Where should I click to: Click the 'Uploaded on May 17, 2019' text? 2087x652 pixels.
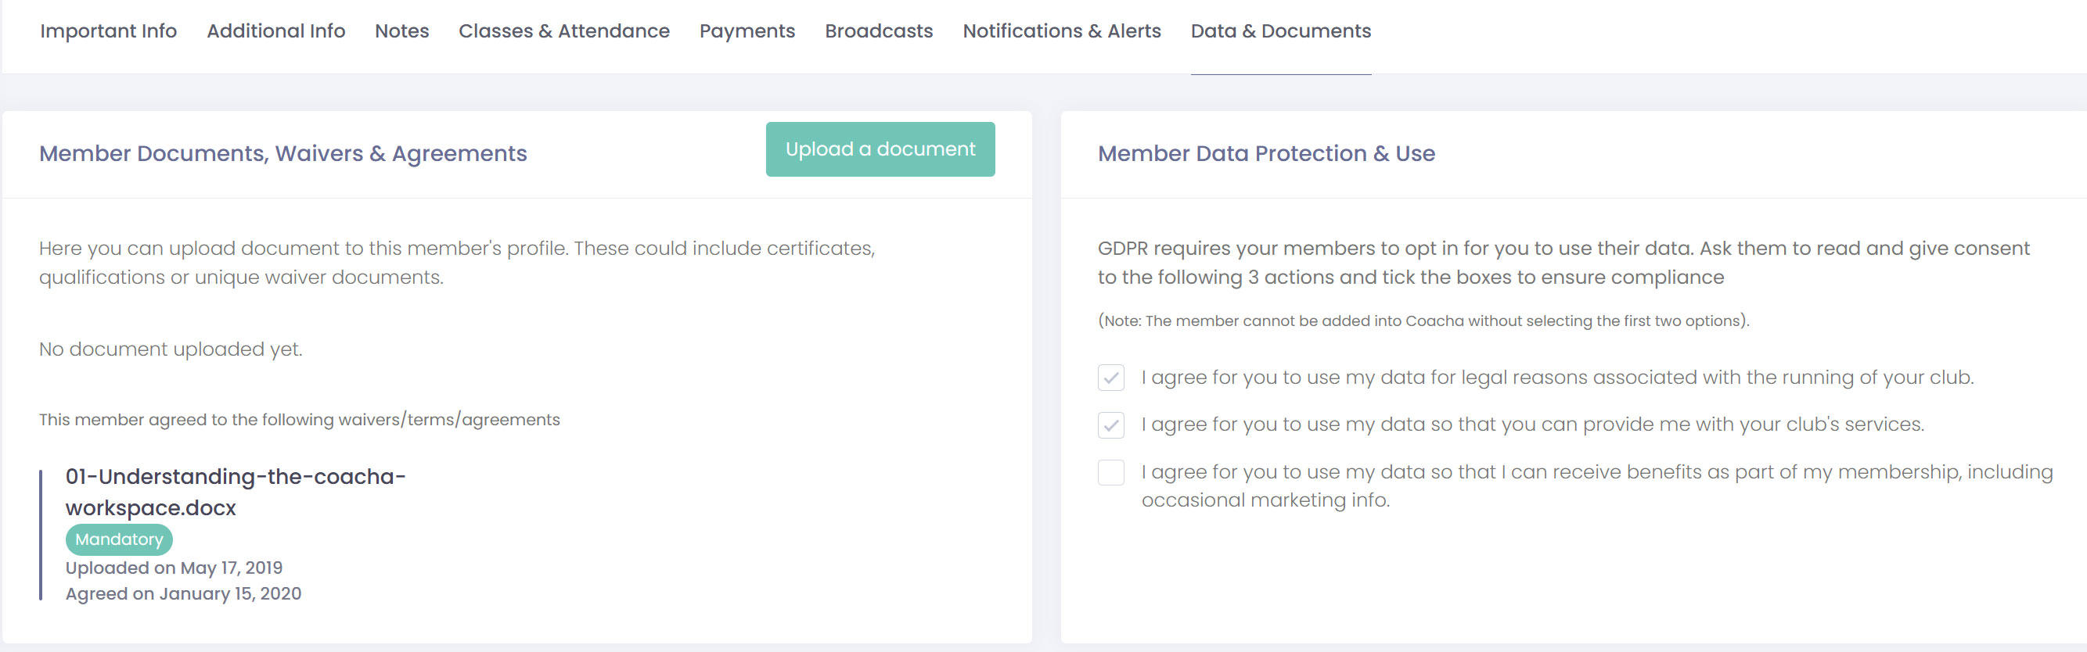click(x=175, y=568)
